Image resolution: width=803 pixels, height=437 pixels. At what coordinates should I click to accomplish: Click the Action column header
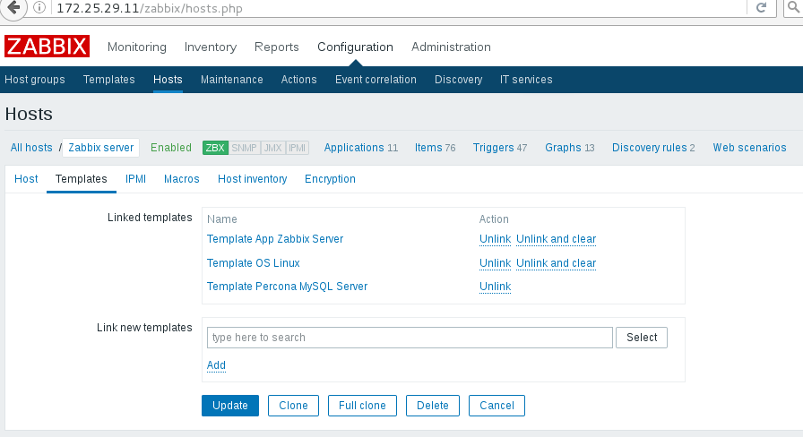[x=494, y=219]
